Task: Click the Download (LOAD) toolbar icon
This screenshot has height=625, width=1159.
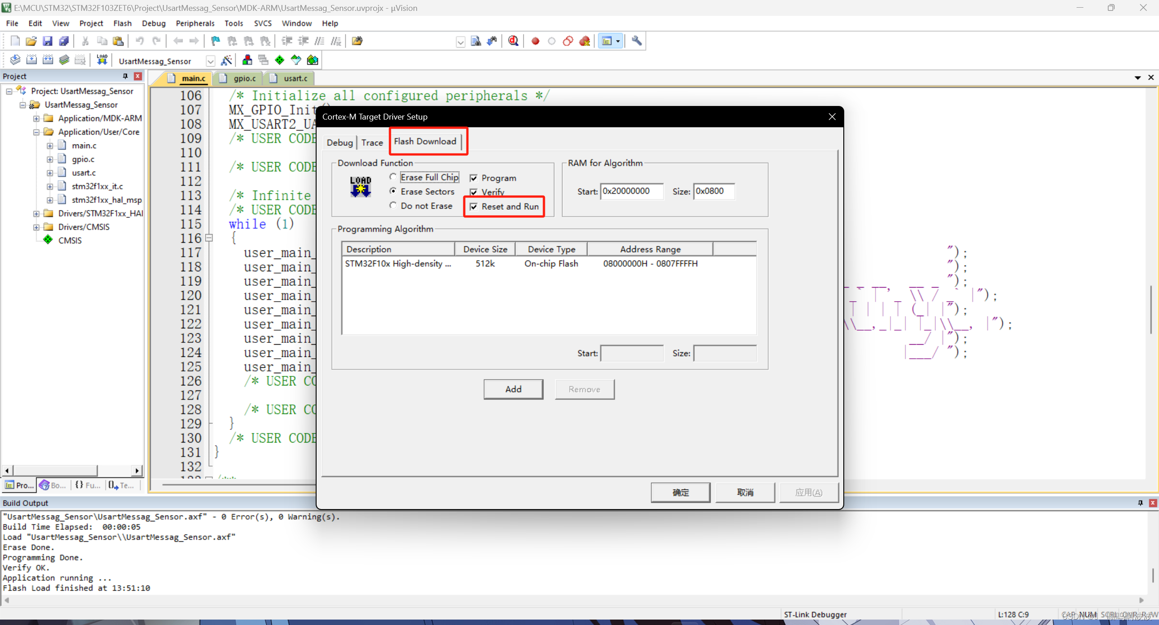Action: click(x=102, y=60)
